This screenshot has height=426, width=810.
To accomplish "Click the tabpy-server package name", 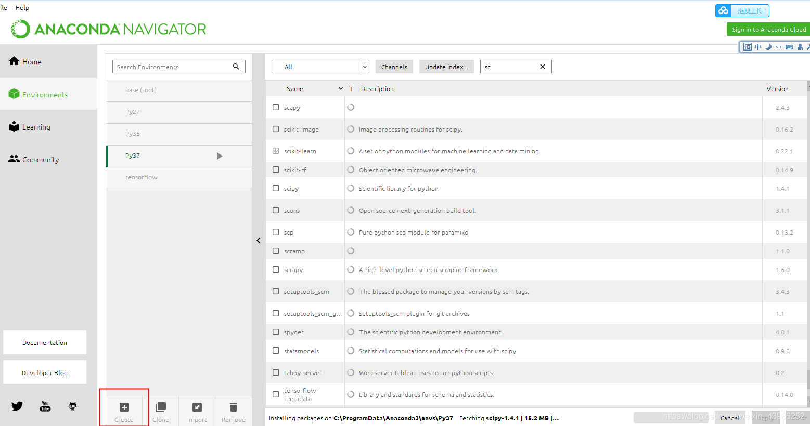I will (x=303, y=373).
